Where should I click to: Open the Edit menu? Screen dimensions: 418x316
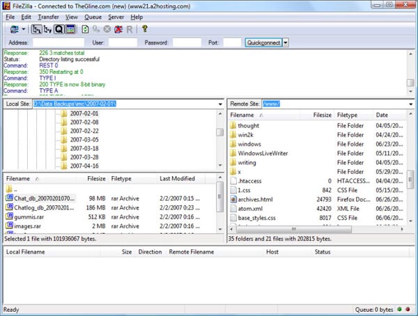pos(26,17)
